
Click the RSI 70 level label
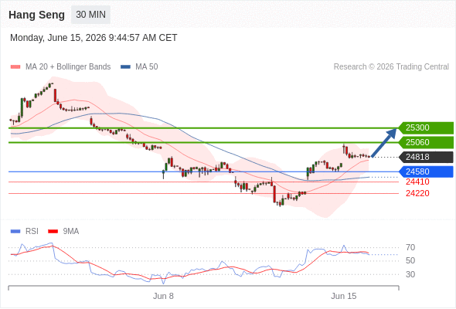tap(410, 248)
